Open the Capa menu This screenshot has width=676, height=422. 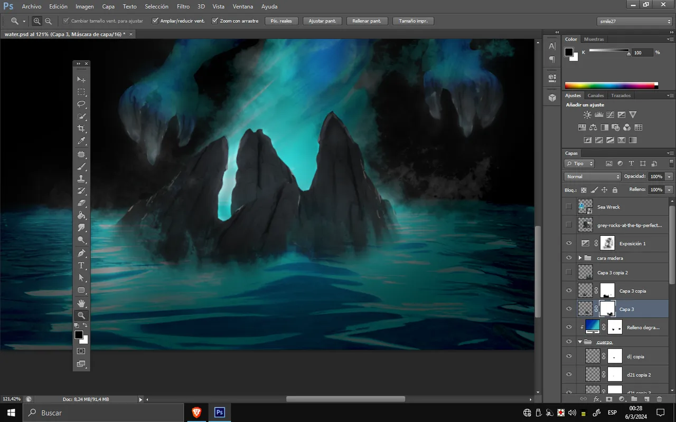[108, 6]
